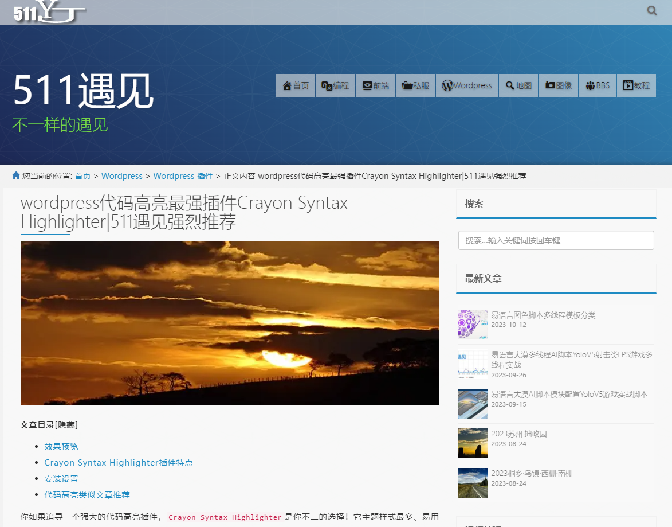Screen dimensions: 672x527
Task: Click the sunset featured image
Action: [x=230, y=323]
